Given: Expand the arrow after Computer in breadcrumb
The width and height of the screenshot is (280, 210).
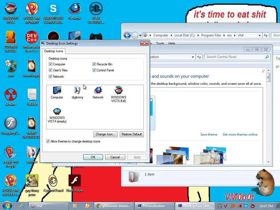Looking at the screenshot, I should tap(171, 35).
